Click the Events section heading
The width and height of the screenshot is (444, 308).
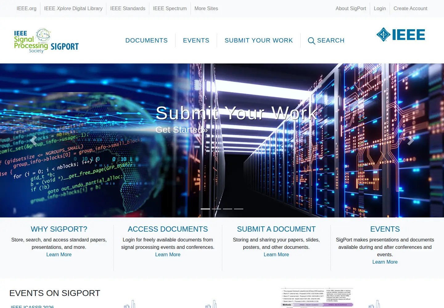[x=385, y=229]
